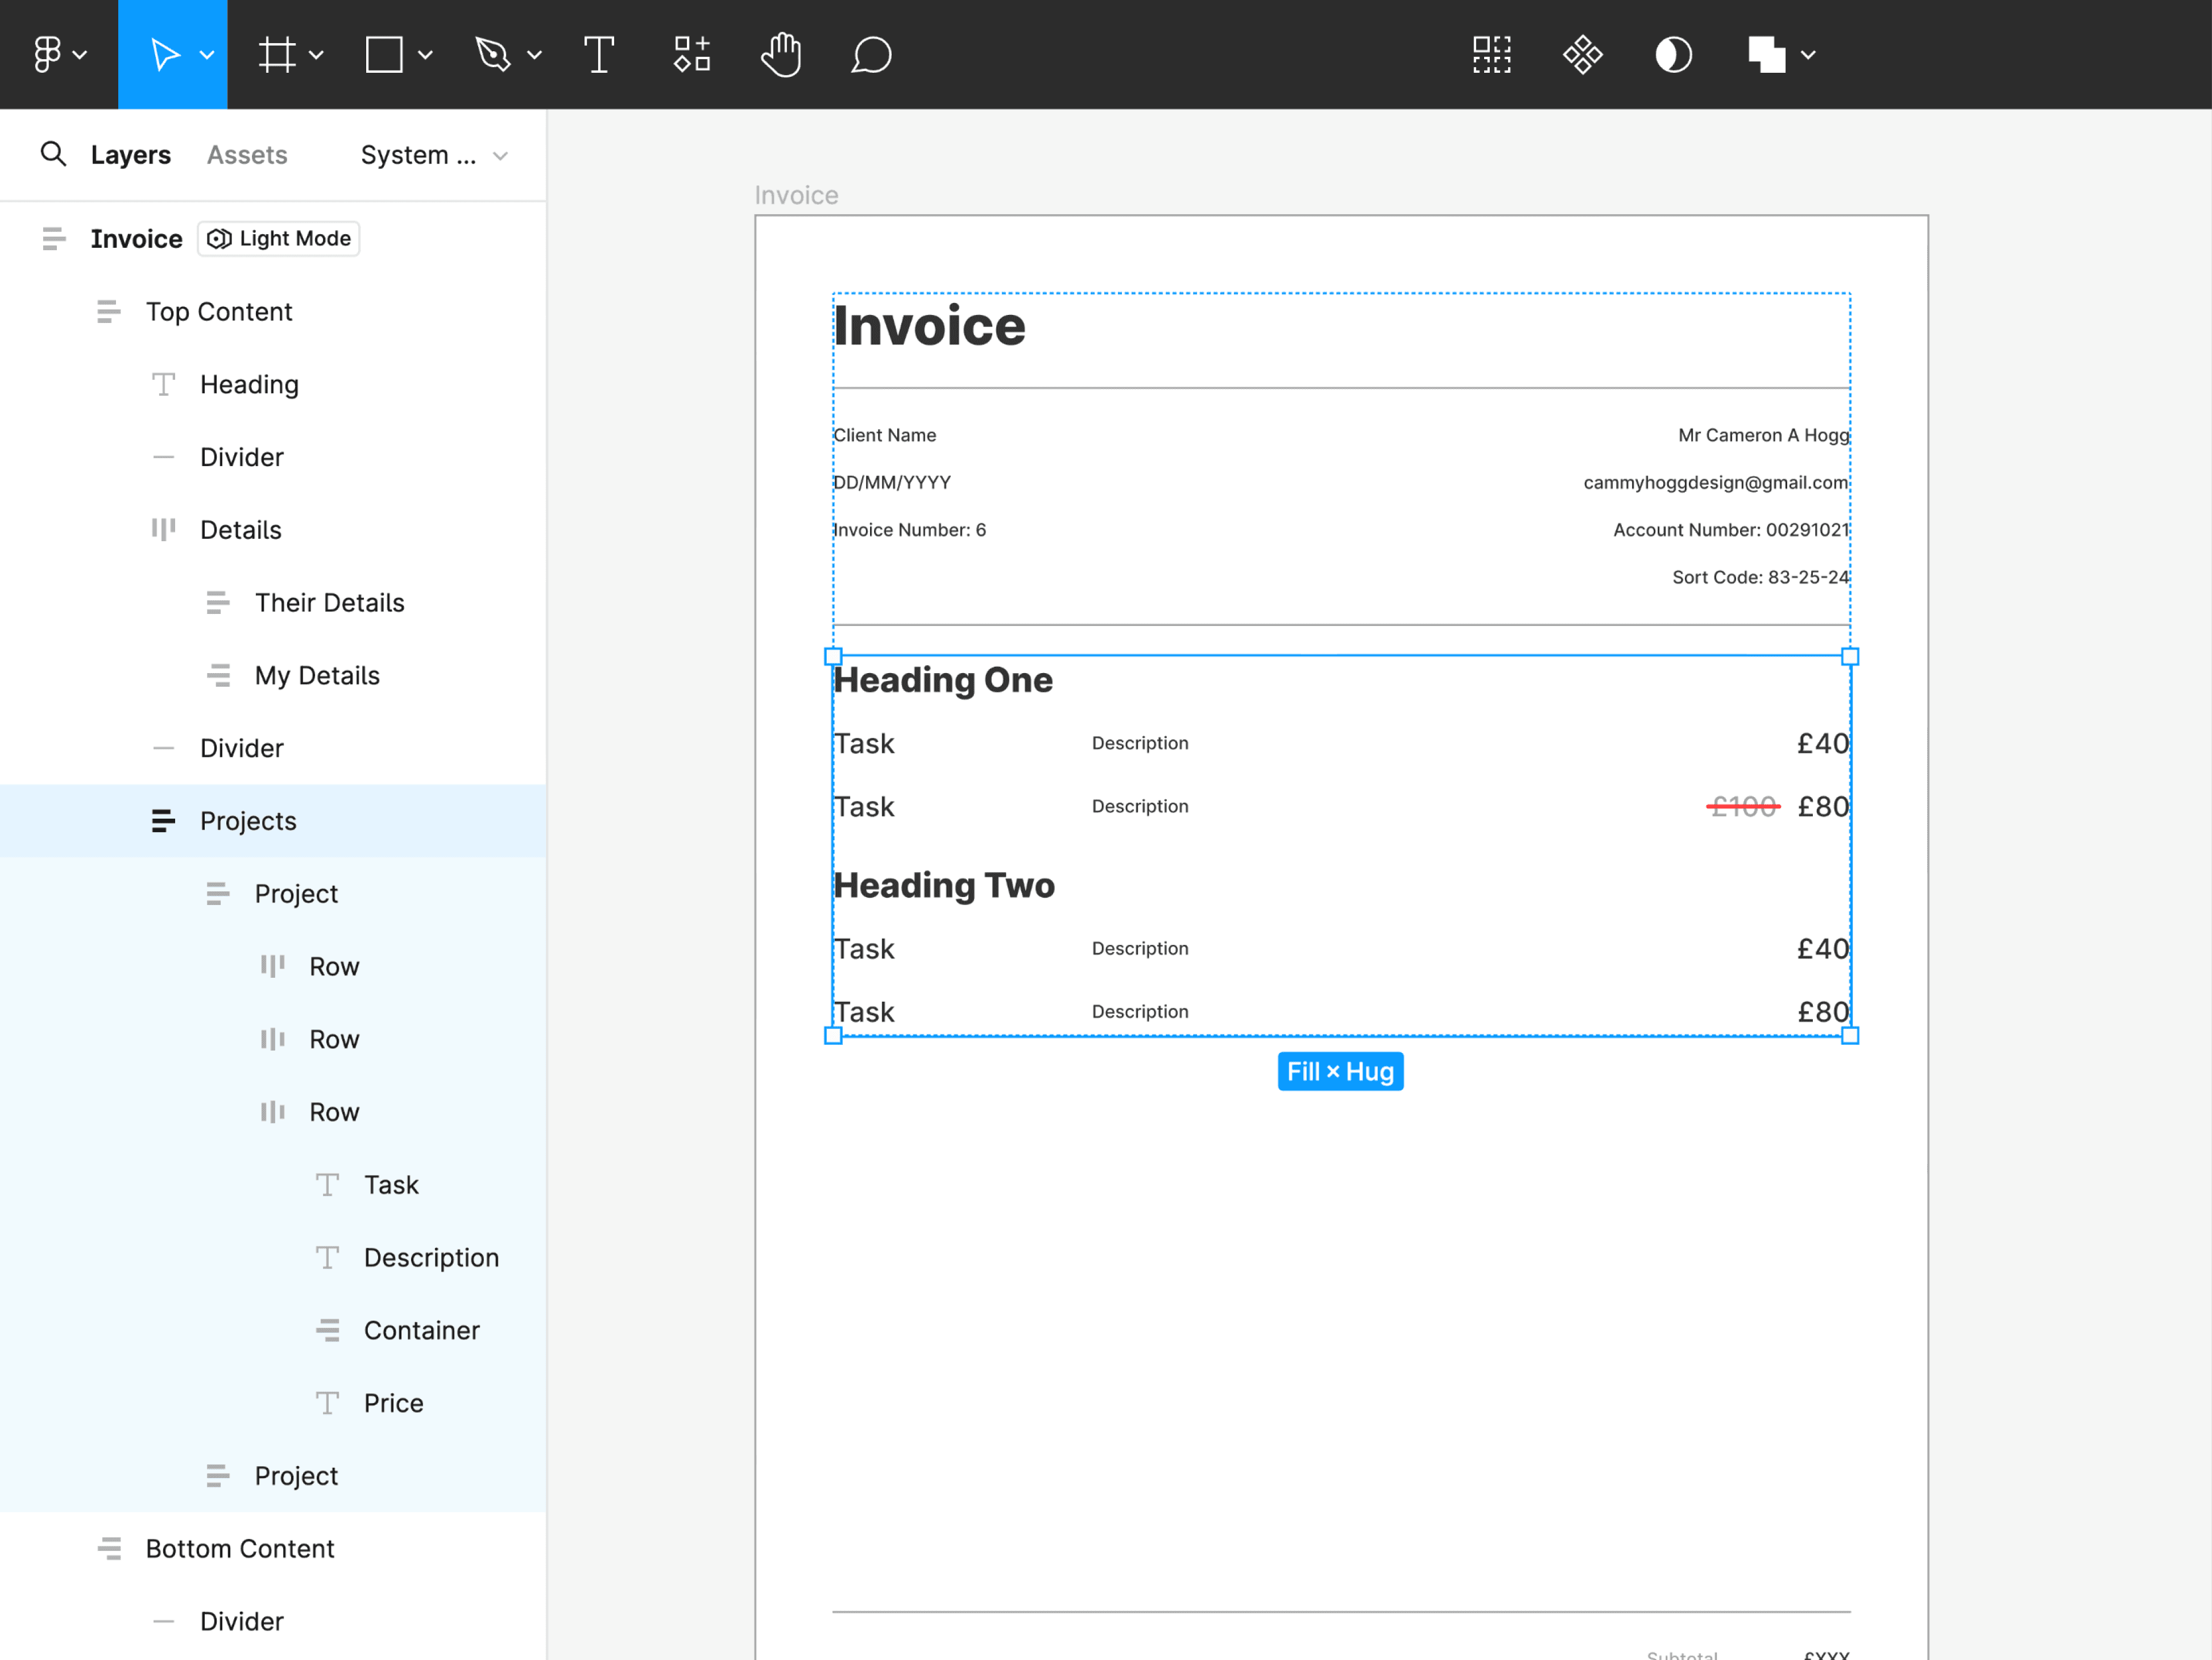The height and width of the screenshot is (1660, 2212).
Task: Open the Resources components tool
Action: pos(691,54)
